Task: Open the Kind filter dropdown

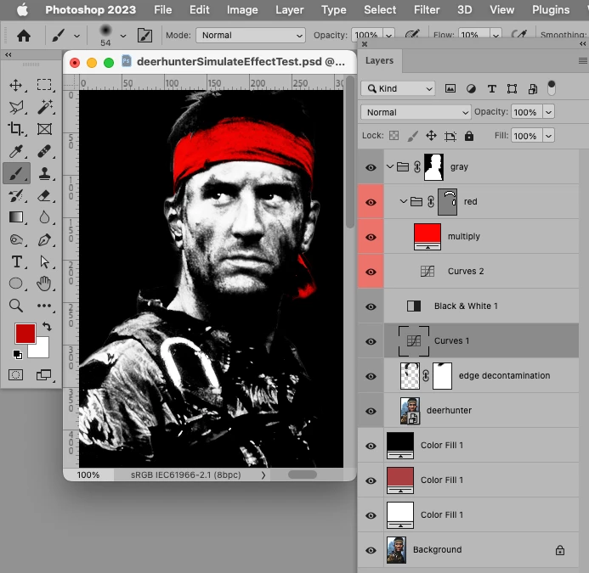Action: coord(398,88)
